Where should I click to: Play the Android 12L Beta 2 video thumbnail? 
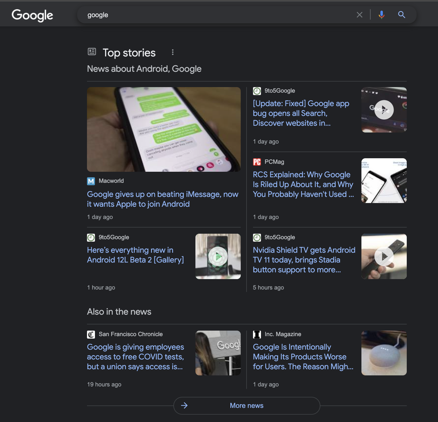[218, 256]
